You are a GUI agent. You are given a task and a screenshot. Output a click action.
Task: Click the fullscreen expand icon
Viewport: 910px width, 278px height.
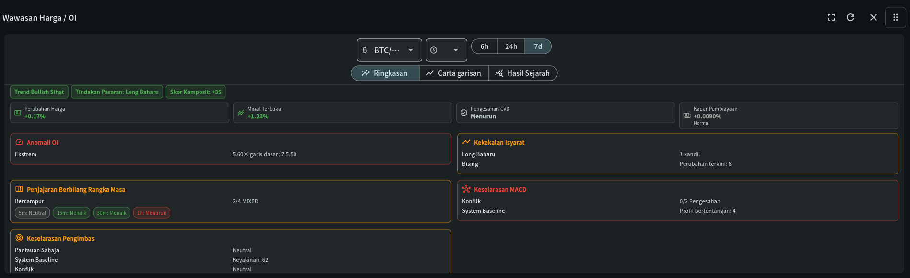[x=831, y=17]
